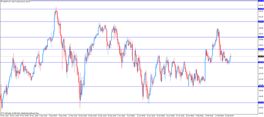Click the 8 Dec 20:00 time label

tap(63, 116)
